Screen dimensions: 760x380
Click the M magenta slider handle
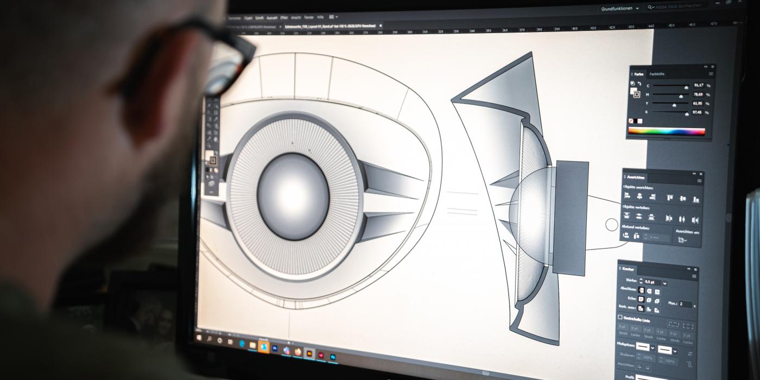tap(681, 96)
